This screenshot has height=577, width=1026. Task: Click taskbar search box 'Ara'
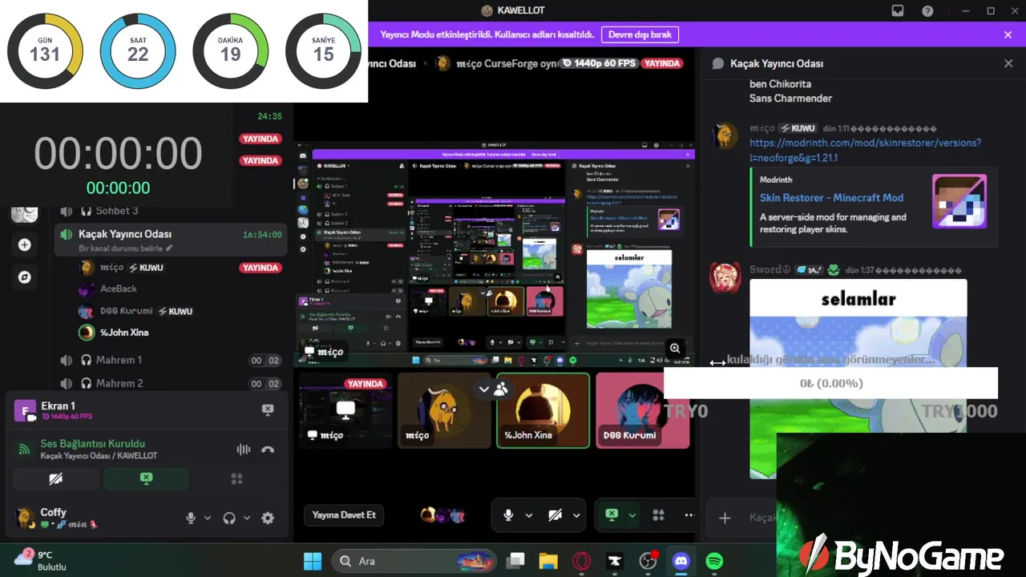(415, 561)
